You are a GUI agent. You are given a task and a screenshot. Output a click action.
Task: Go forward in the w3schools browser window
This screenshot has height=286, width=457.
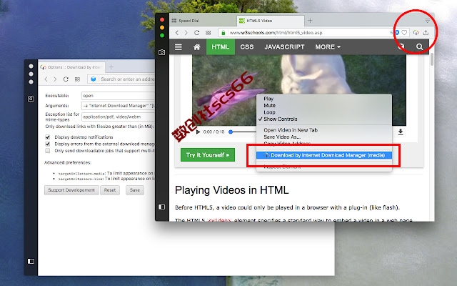click(x=186, y=33)
